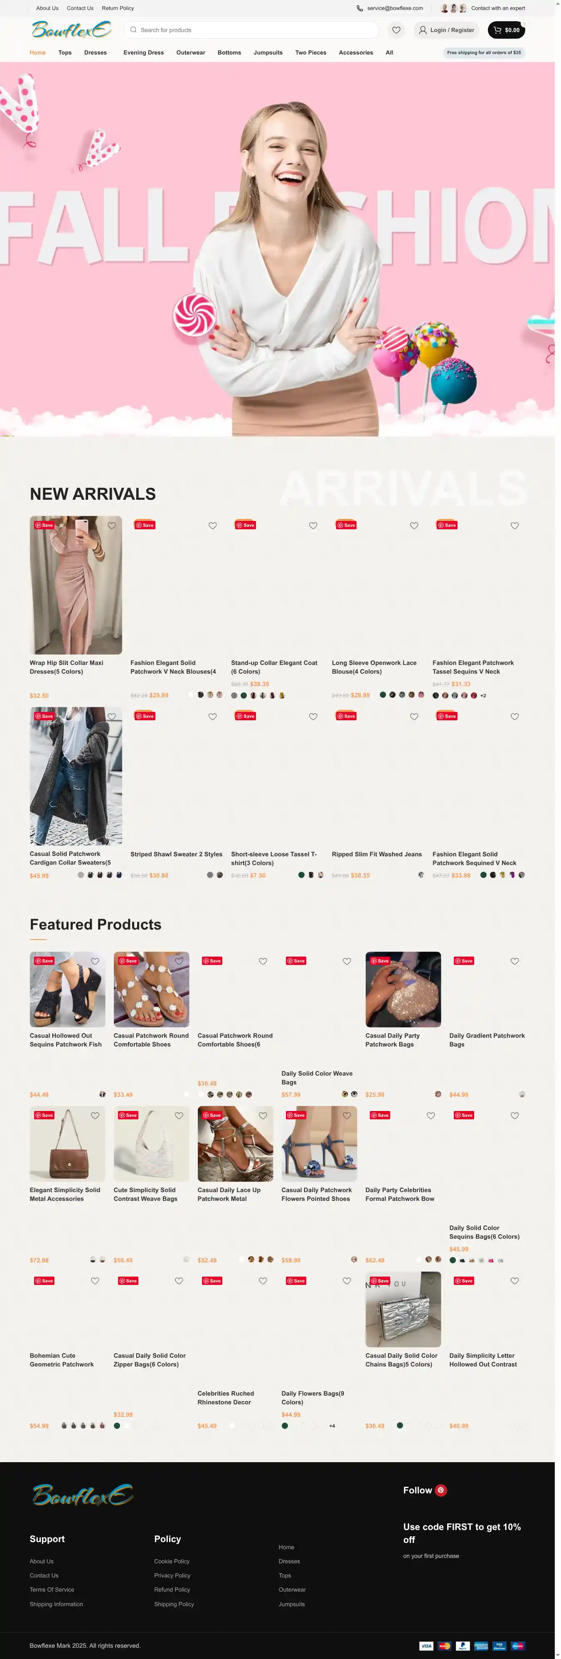Click the Pinterest icon next to Follow
561x1659 pixels.
(x=440, y=1490)
